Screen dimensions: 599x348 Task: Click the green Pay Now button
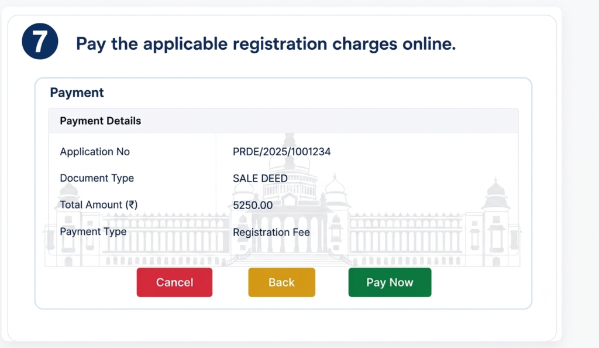pyautogui.click(x=390, y=282)
